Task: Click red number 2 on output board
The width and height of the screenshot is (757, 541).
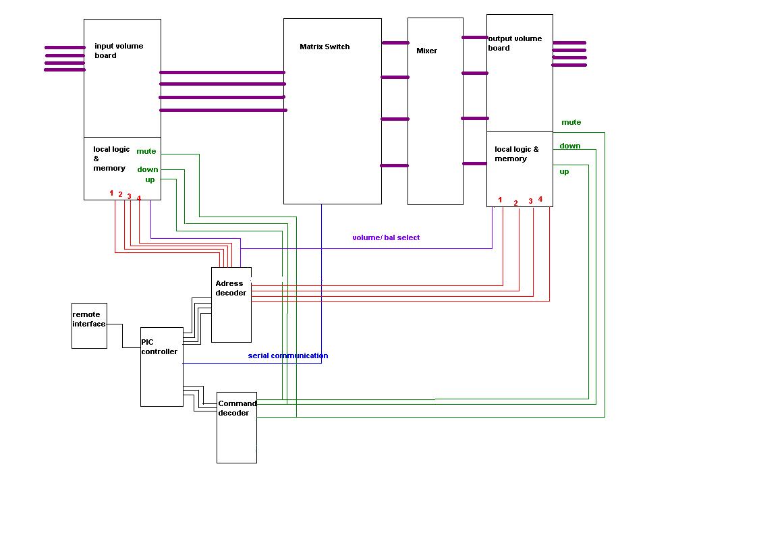Action: [x=515, y=203]
